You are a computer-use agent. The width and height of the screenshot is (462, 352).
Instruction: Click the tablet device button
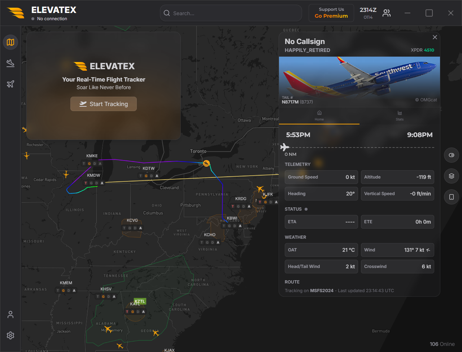pyautogui.click(x=452, y=197)
